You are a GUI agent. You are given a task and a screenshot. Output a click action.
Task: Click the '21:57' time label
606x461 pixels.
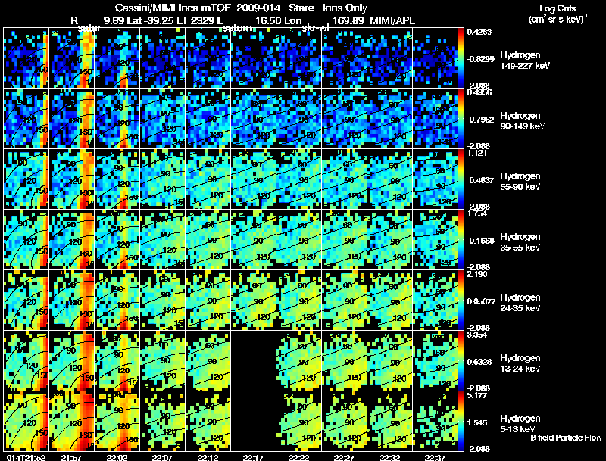[x=71, y=457]
